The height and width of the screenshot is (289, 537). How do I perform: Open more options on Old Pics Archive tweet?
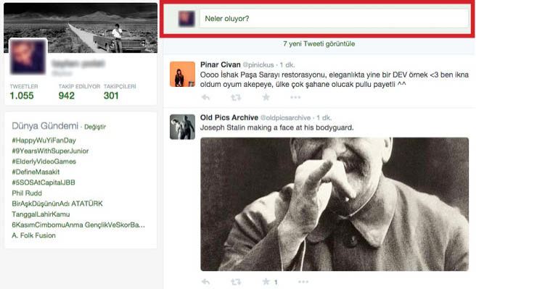pos(303,282)
